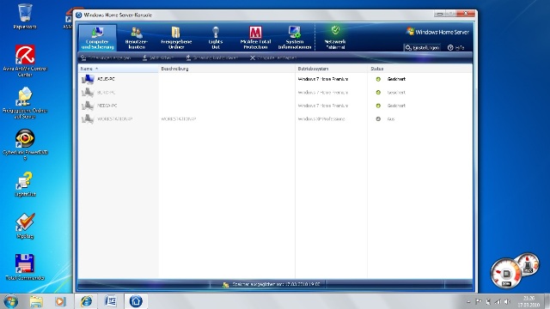
Task: Sort by the Name column header
Action: pyautogui.click(x=119, y=69)
